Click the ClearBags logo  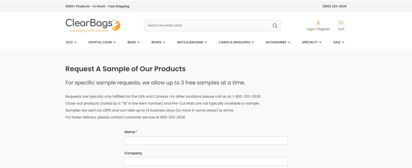pos(93,25)
